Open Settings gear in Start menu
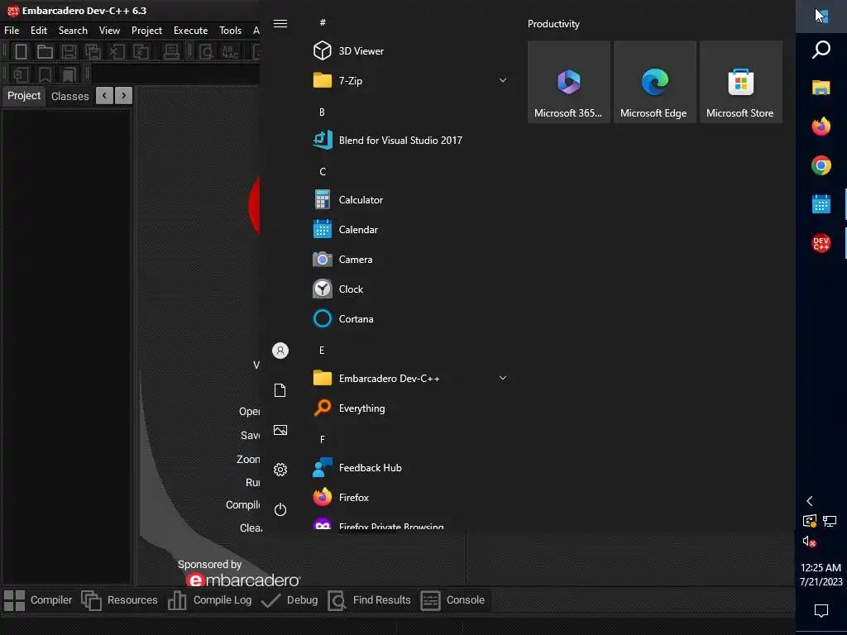Image resolution: width=847 pixels, height=635 pixels. click(x=280, y=470)
